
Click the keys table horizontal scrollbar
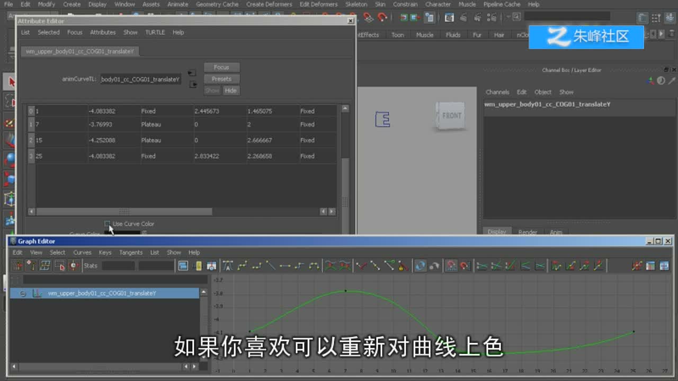pyautogui.click(x=124, y=212)
